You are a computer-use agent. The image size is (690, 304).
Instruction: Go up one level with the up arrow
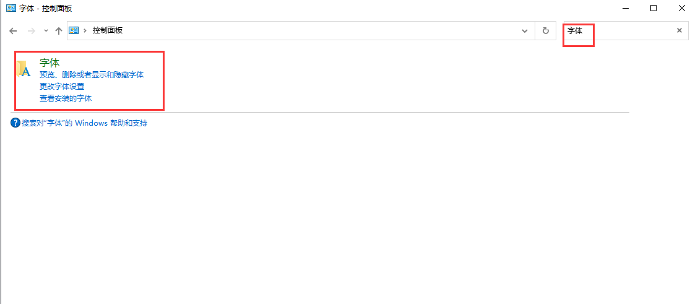point(59,31)
